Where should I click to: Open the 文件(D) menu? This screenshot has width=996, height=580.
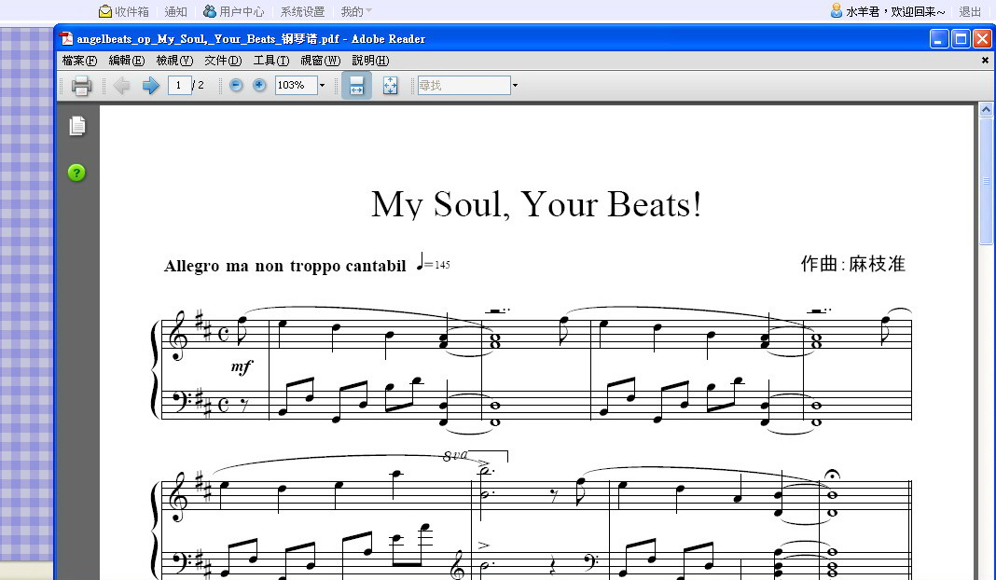pyautogui.click(x=223, y=61)
